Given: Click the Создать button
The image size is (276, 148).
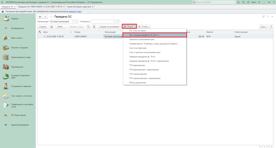Looking at the screenshot, I should [43, 27].
